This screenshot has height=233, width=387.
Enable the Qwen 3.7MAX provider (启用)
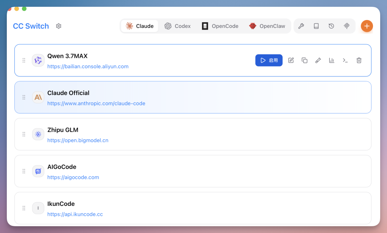[269, 60]
